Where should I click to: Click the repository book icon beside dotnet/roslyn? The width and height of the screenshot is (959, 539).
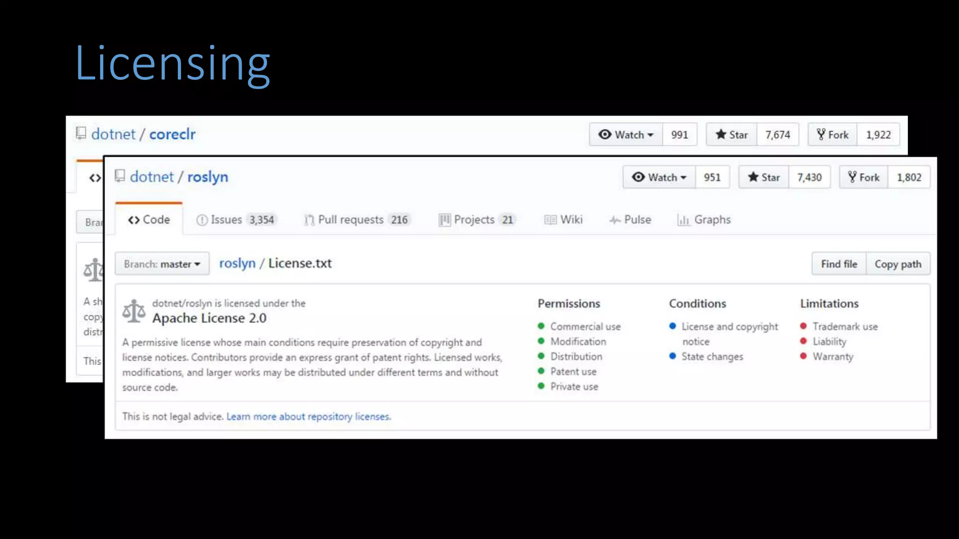click(120, 176)
